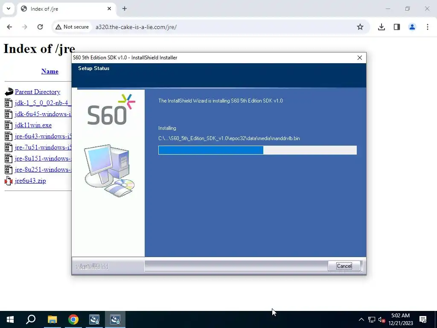Click the Parent Directory back-arrow icon

point(9,92)
